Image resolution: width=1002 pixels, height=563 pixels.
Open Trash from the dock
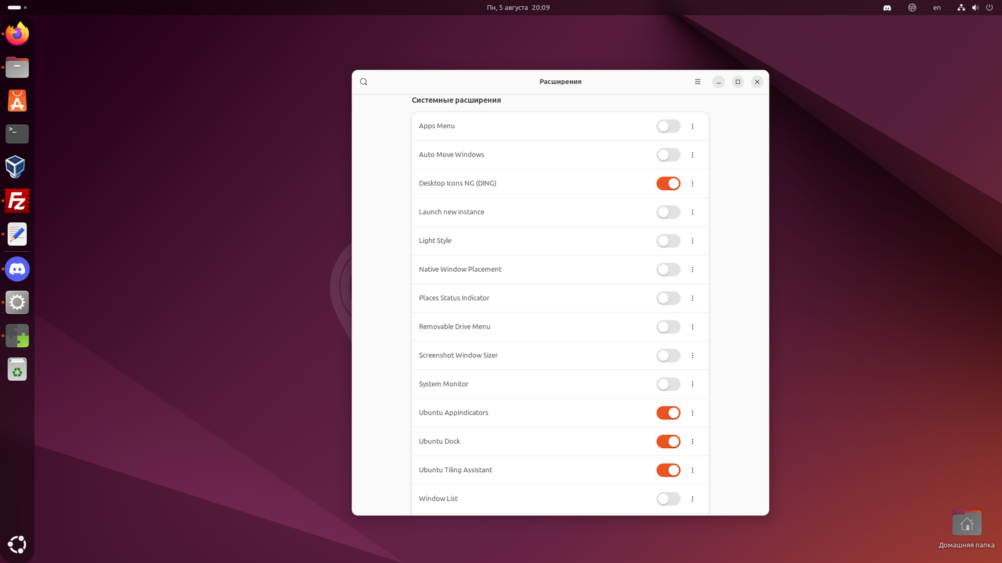(17, 369)
